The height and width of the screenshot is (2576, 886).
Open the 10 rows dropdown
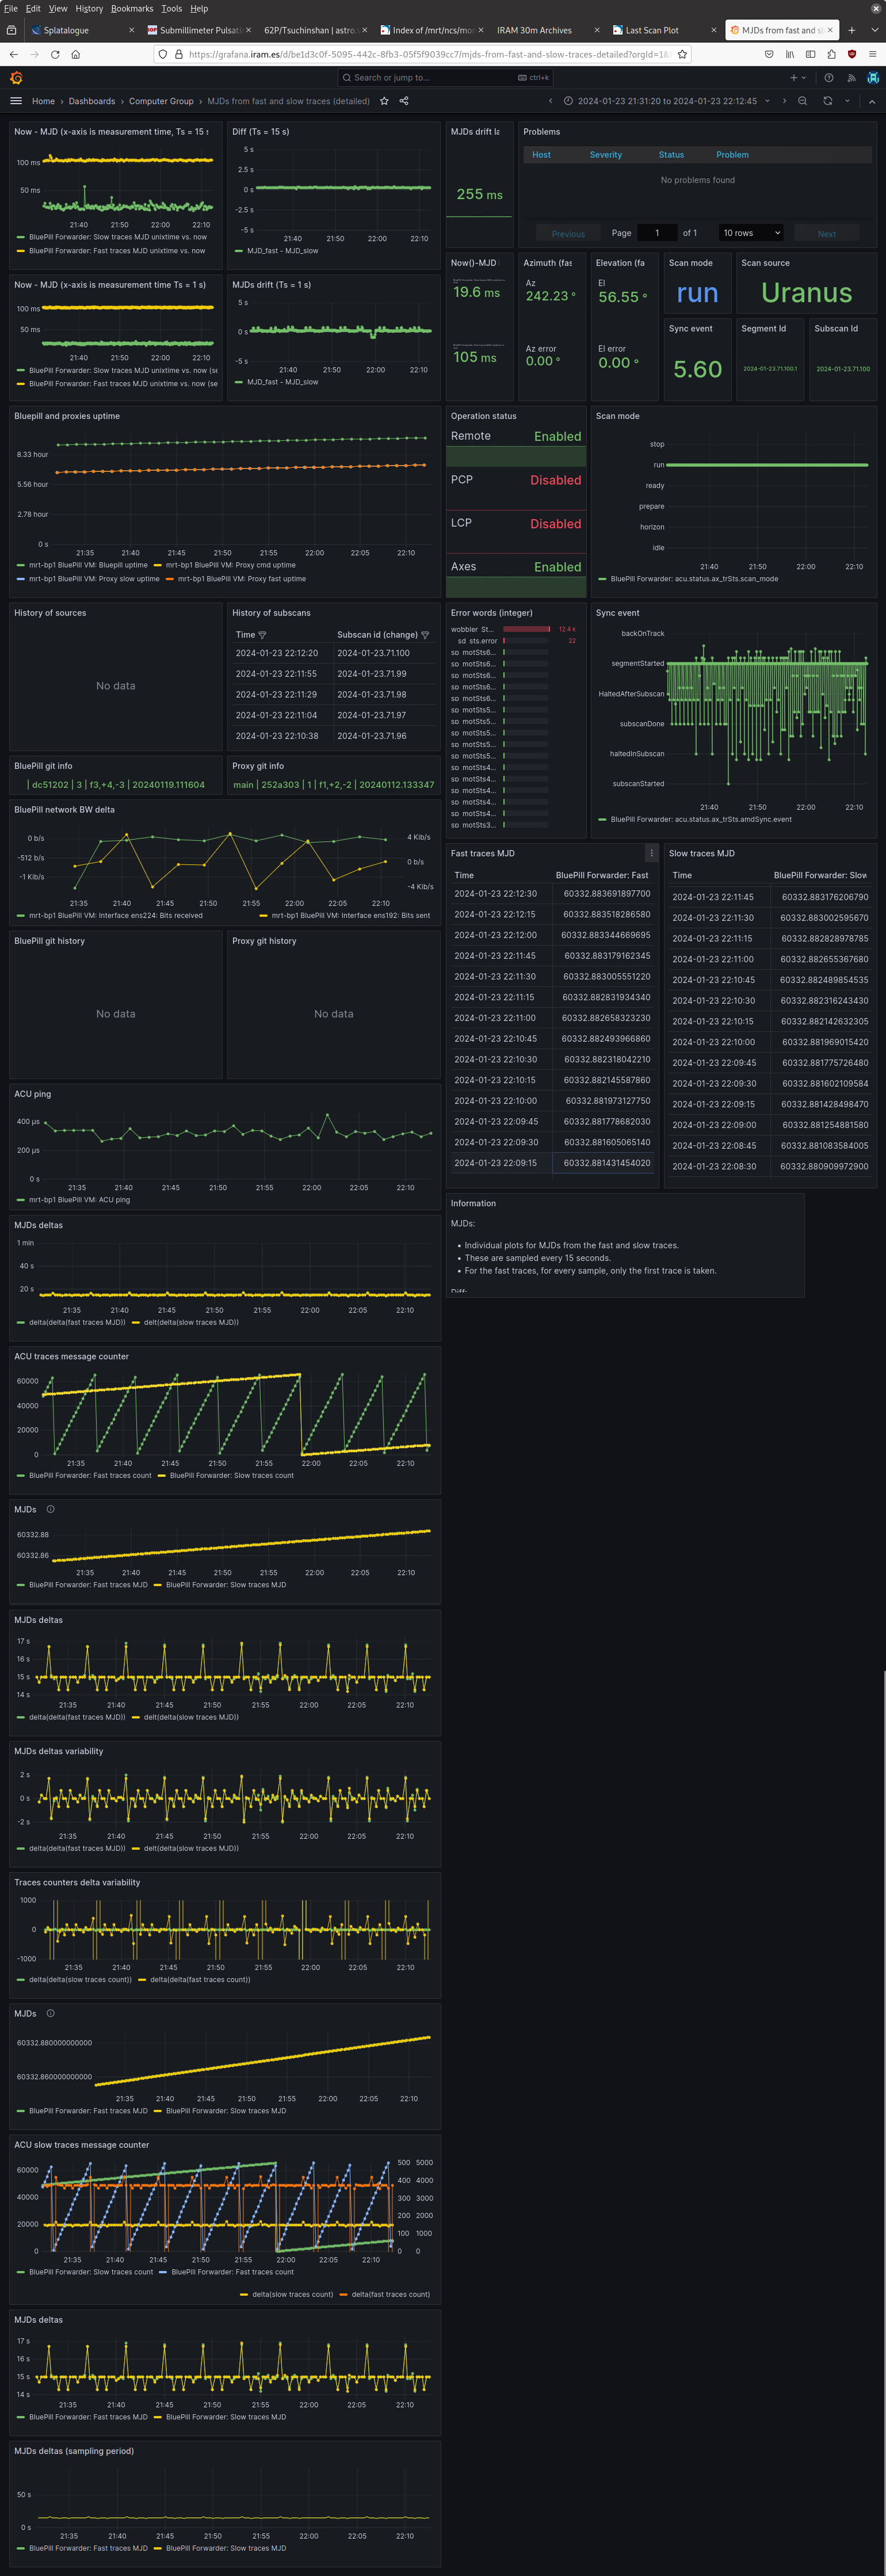pos(751,233)
